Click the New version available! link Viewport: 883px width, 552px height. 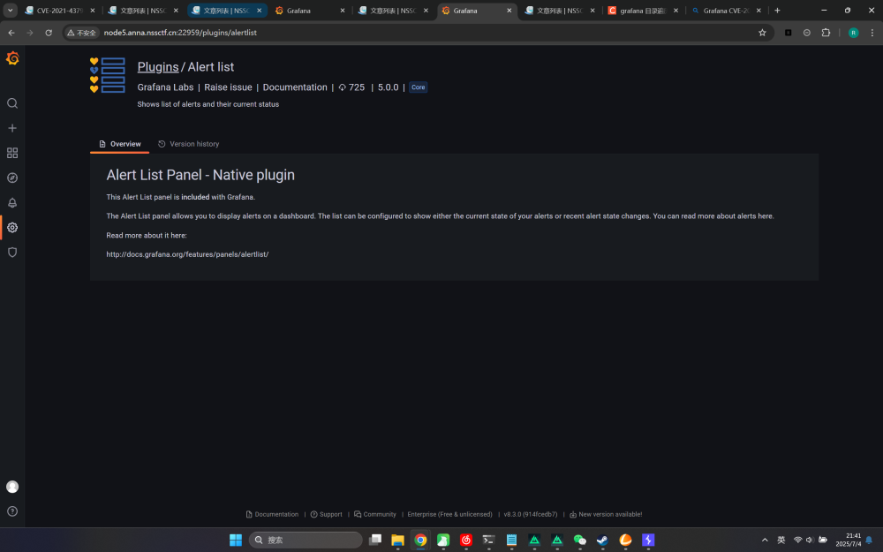pyautogui.click(x=606, y=514)
